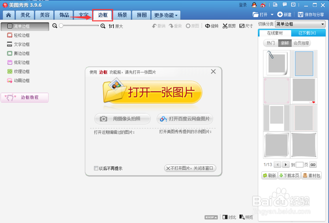329x223 pixels.
Task: Click 不打开图片，关闭本窗口 button
Action: [190, 168]
